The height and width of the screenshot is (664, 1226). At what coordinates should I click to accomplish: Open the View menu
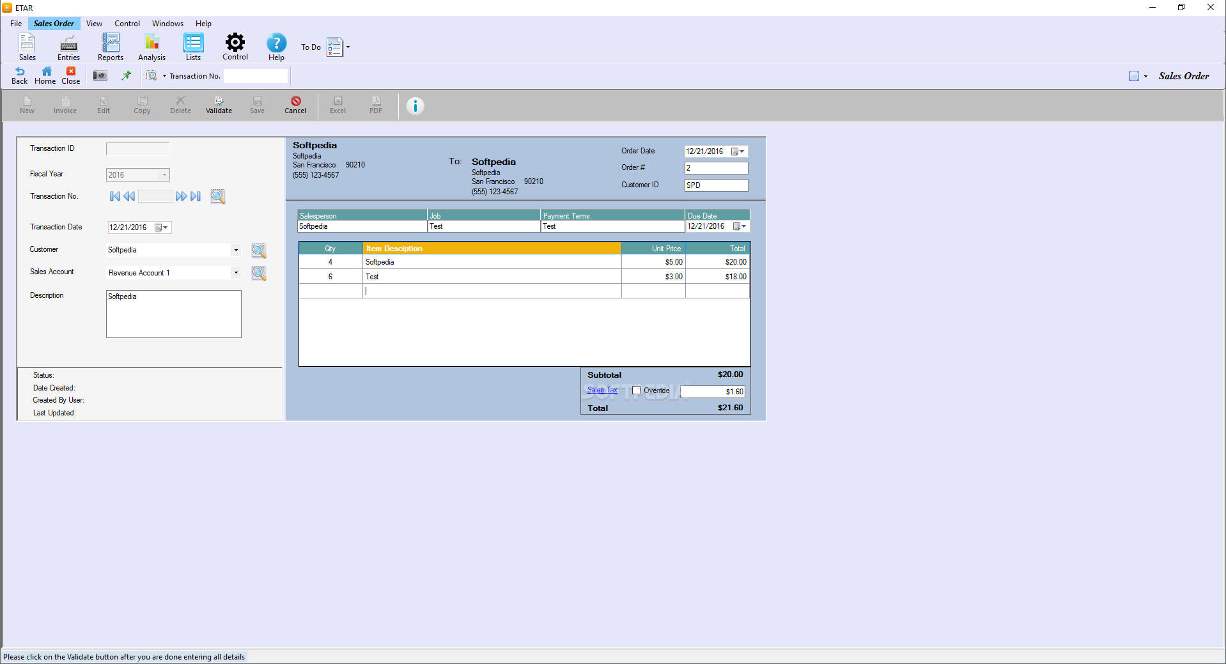[94, 24]
